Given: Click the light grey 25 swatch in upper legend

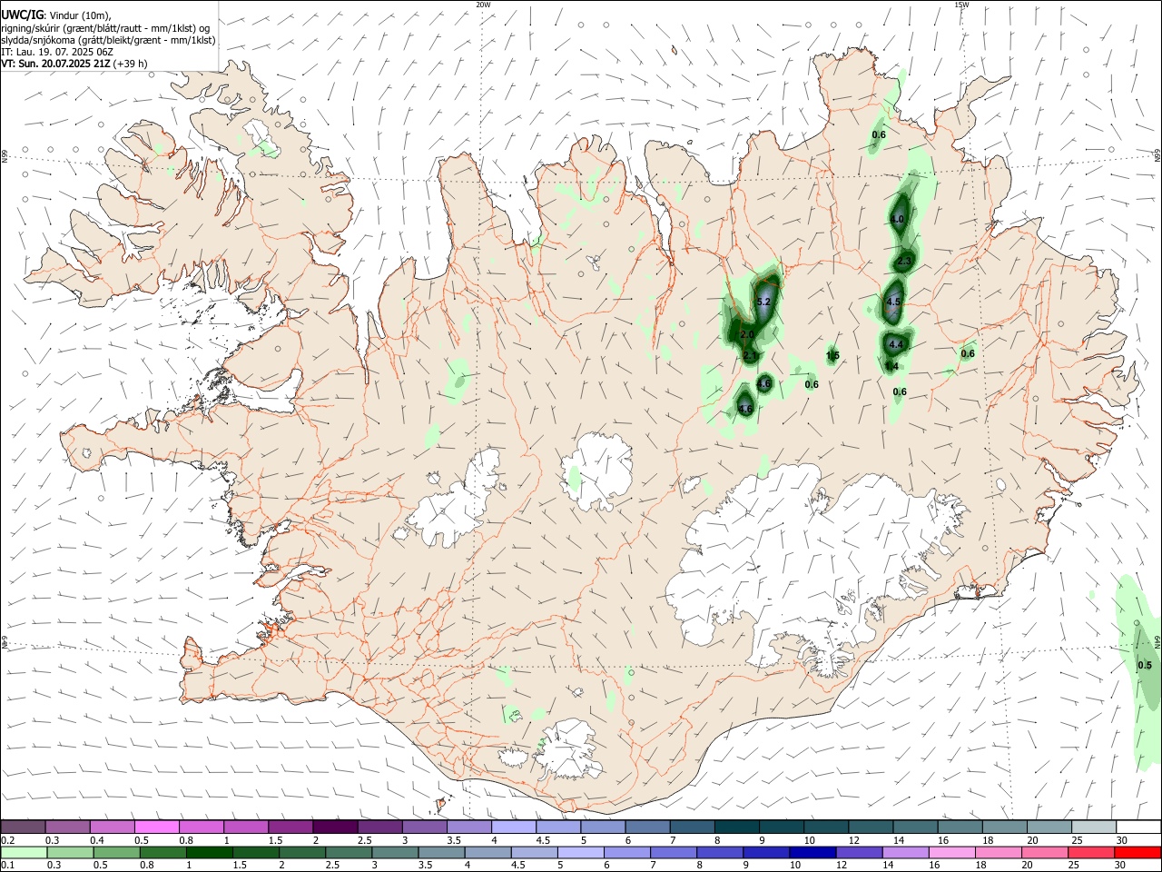Looking at the screenshot, I should pos(1092,827).
